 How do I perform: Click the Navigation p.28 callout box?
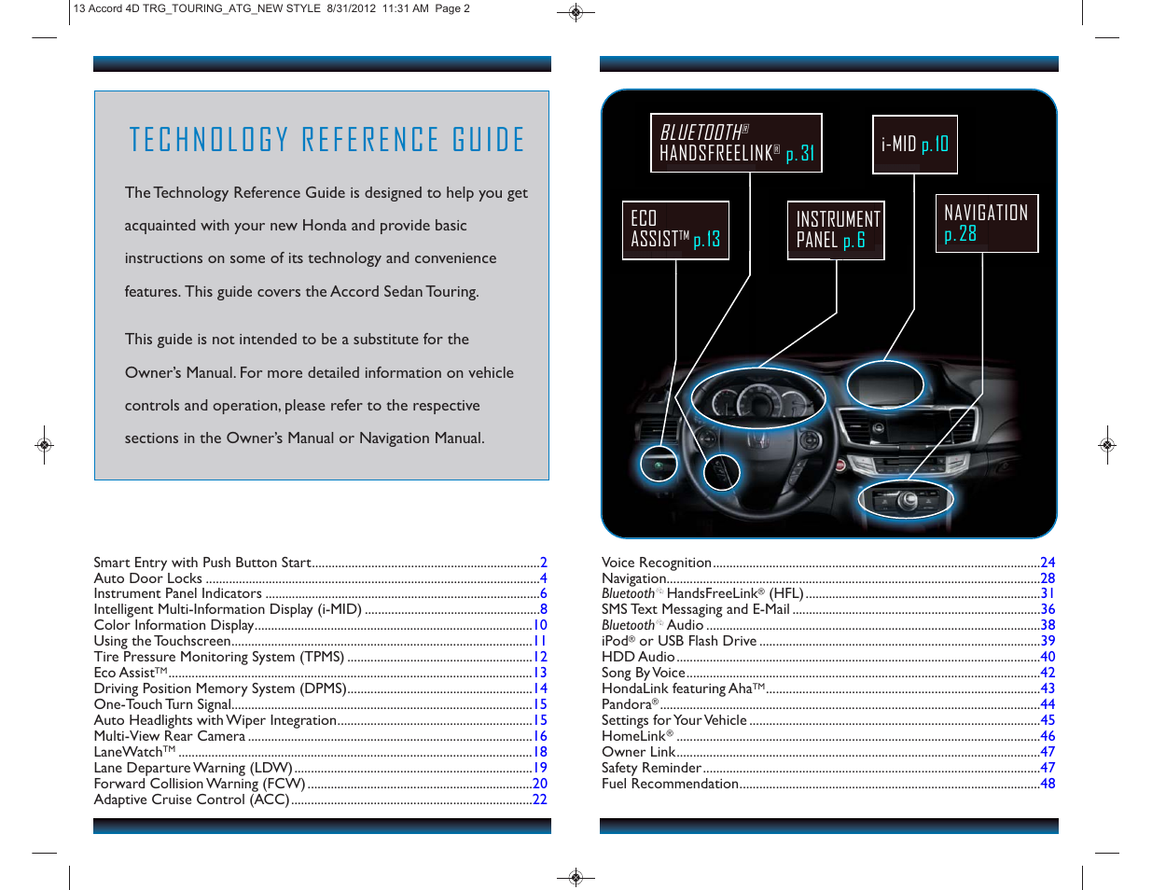tap(987, 223)
